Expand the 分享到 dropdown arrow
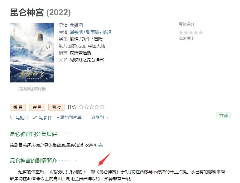 coord(108,118)
